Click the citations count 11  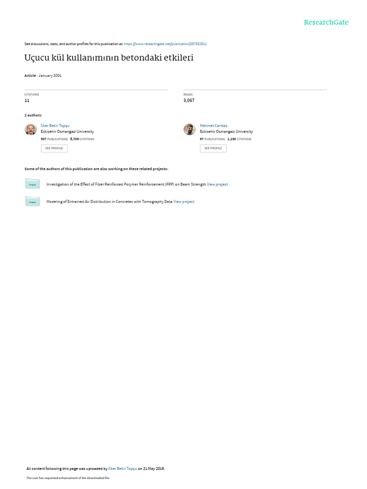coord(27,100)
